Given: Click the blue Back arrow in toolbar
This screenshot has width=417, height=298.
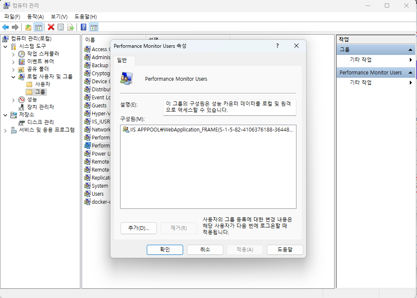Looking at the screenshot, I should coord(5,27).
